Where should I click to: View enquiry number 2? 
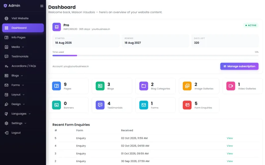[230, 161]
